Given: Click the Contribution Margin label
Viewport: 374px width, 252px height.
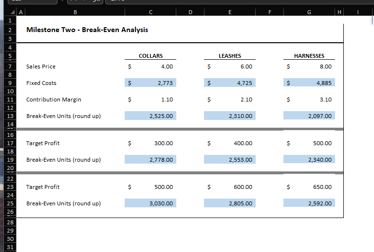Looking at the screenshot, I should point(54,100).
